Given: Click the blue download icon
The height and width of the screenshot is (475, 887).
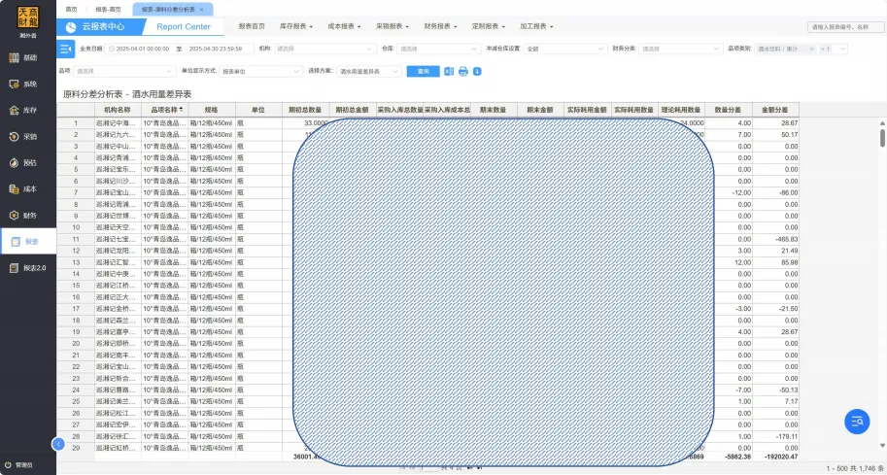Looking at the screenshot, I should coord(477,71).
